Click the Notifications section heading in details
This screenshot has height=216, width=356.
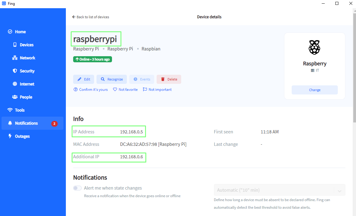tap(90, 178)
